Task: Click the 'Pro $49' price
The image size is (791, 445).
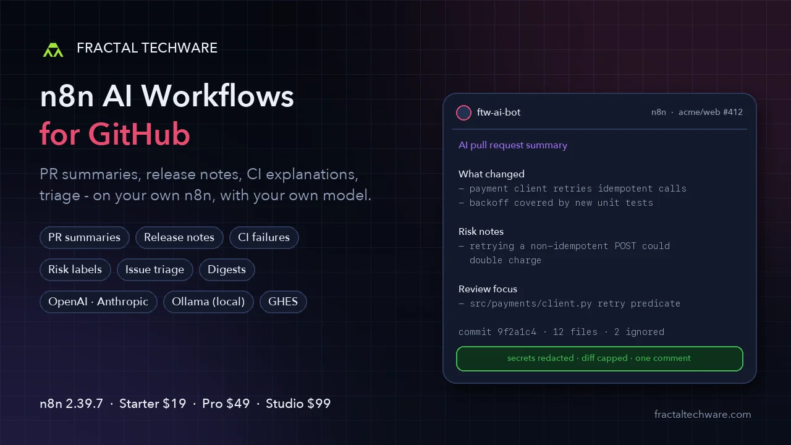Action: (x=226, y=404)
